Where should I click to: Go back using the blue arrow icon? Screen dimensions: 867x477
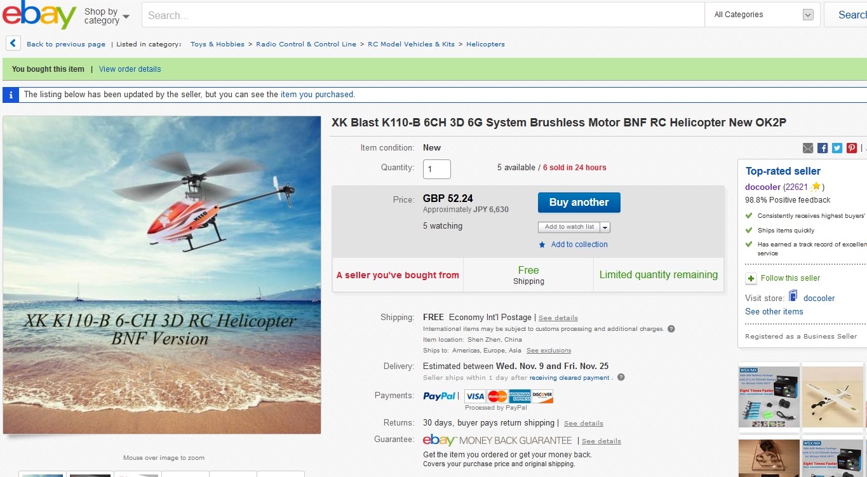coord(13,44)
